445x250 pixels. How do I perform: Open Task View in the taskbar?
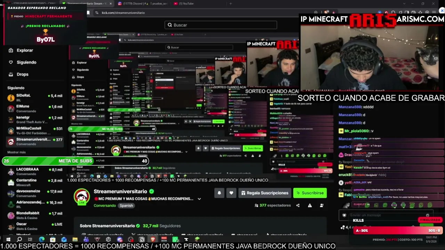point(30,239)
